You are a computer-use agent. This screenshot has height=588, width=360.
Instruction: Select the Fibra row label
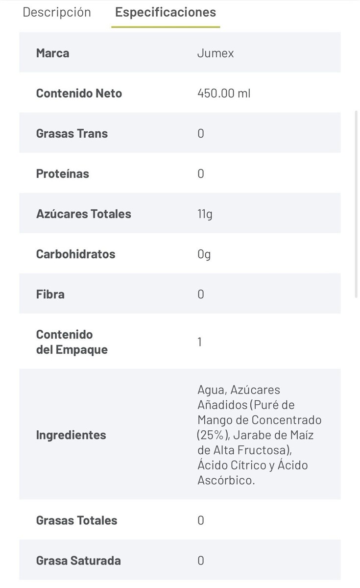(50, 294)
